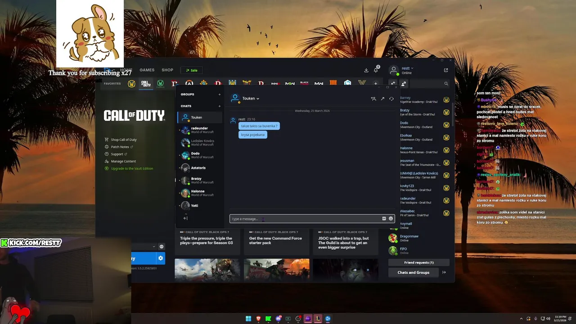Image resolution: width=576 pixels, height=324 pixels.
Task: Open the YaKi chat
Action: (x=200, y=206)
